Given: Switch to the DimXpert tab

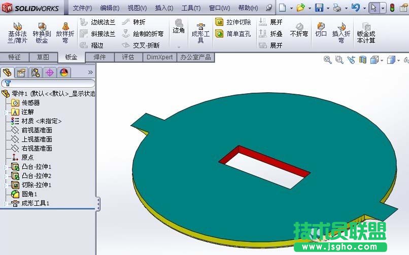Looking at the screenshot, I should 160,57.
